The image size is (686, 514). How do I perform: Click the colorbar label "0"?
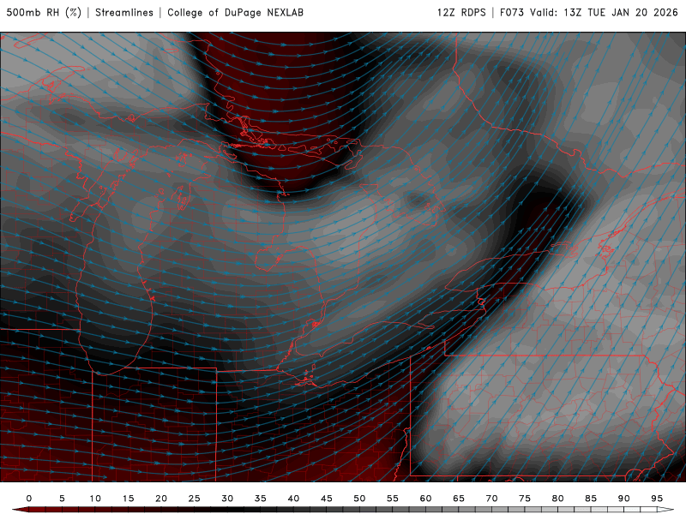point(29,499)
